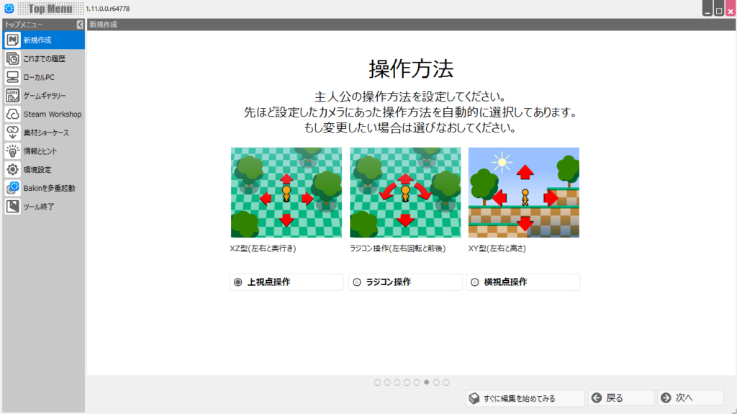Click the 情報とヒント lightbulb icon
Image resolution: width=737 pixels, height=414 pixels.
pyautogui.click(x=12, y=151)
